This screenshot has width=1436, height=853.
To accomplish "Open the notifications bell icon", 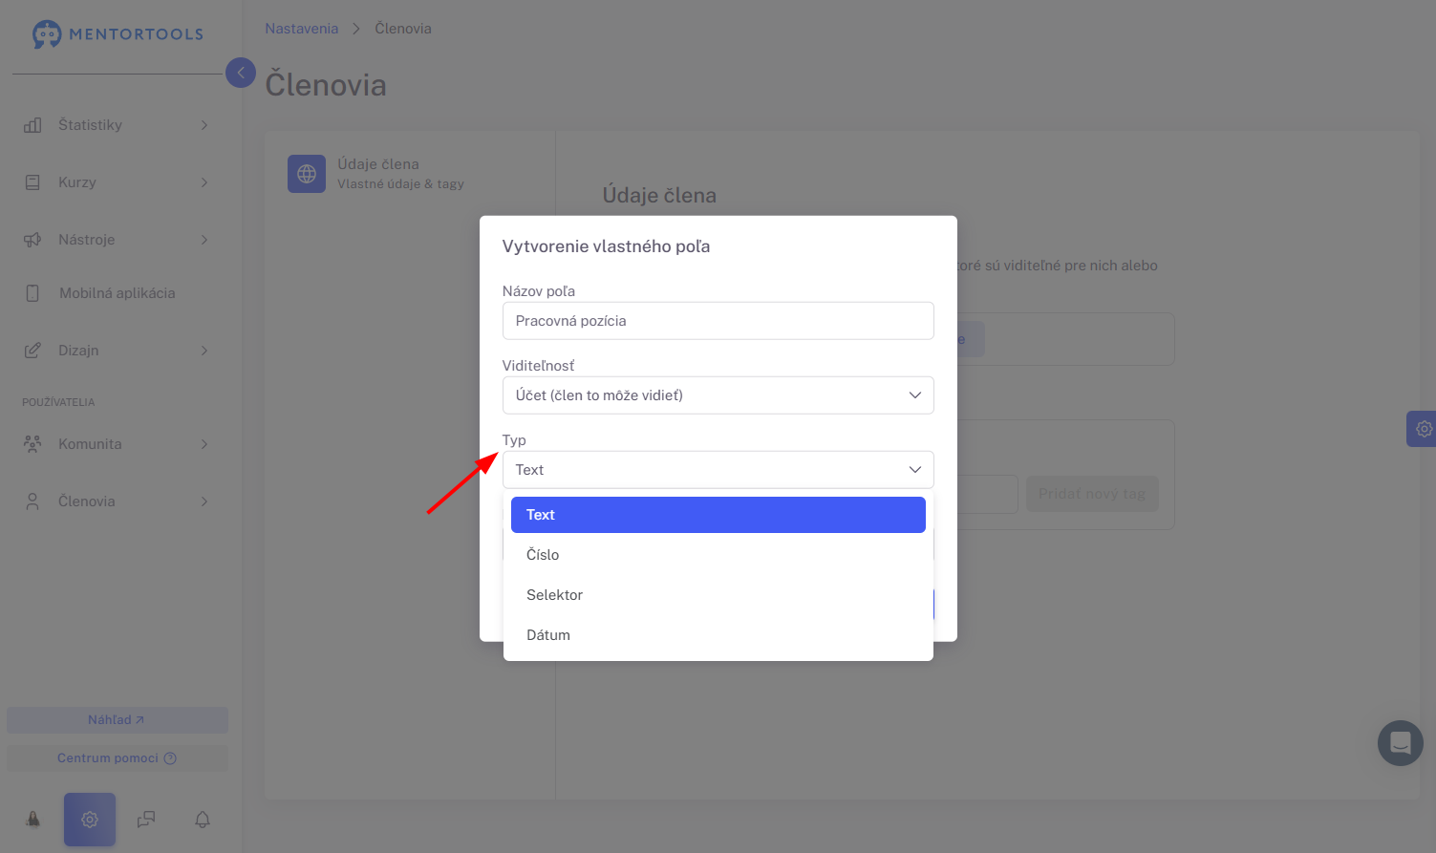I will click(203, 820).
